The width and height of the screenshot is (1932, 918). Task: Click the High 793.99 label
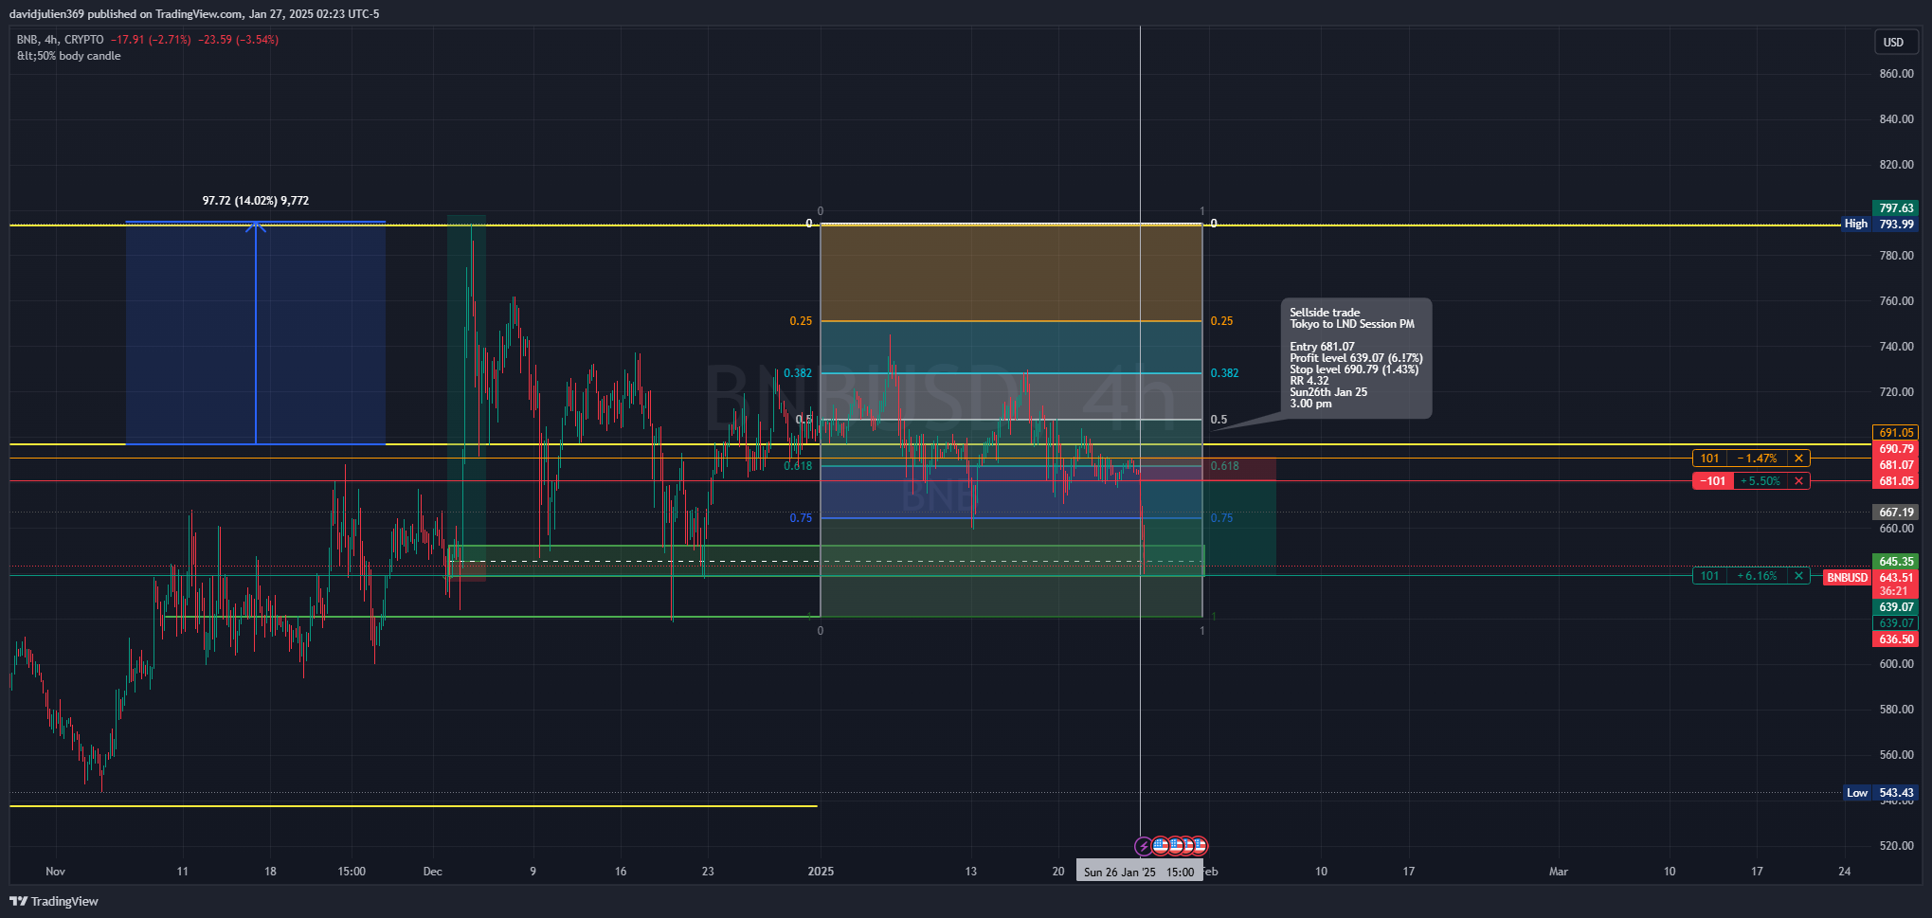click(x=1879, y=225)
